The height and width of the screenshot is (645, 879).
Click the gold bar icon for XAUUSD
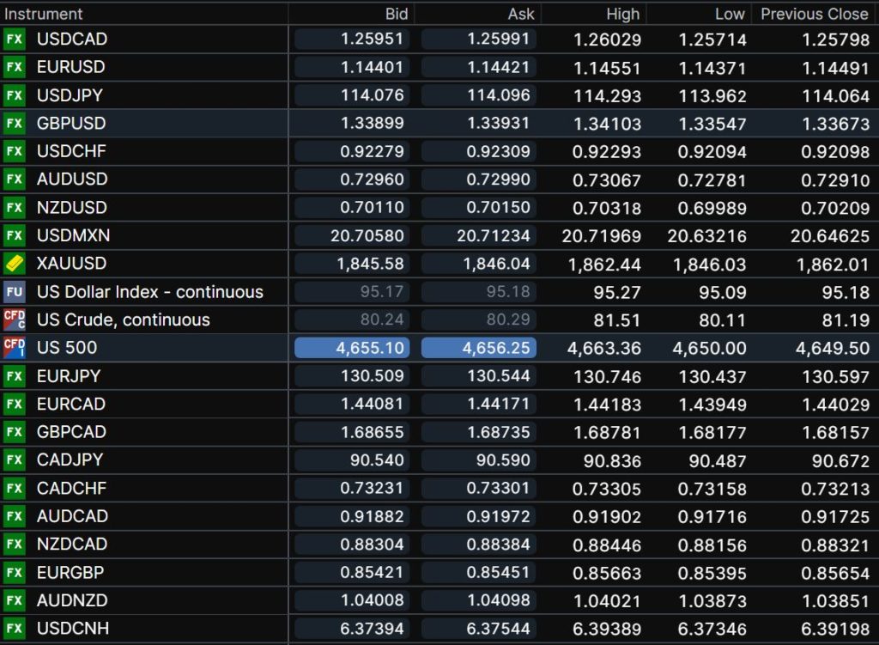pyautogui.click(x=14, y=264)
